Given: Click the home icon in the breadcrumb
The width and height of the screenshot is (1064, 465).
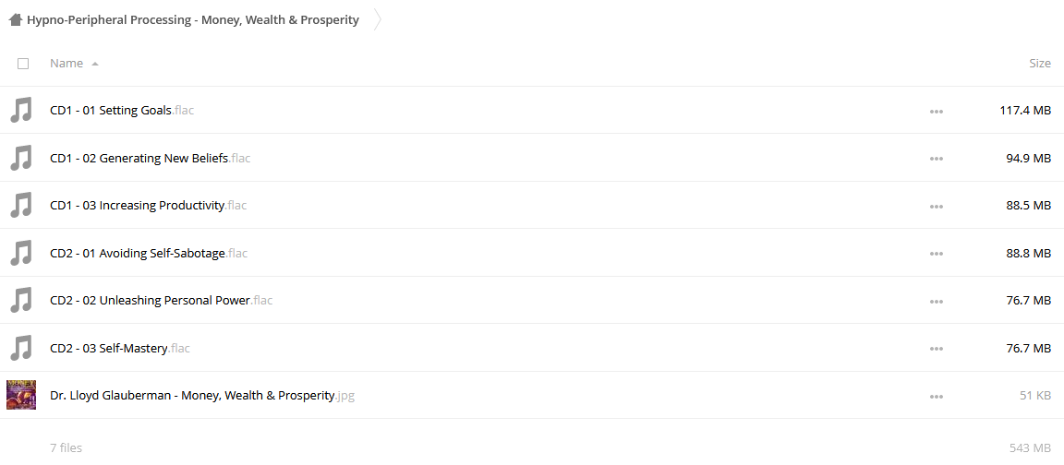Looking at the screenshot, I should pos(15,19).
